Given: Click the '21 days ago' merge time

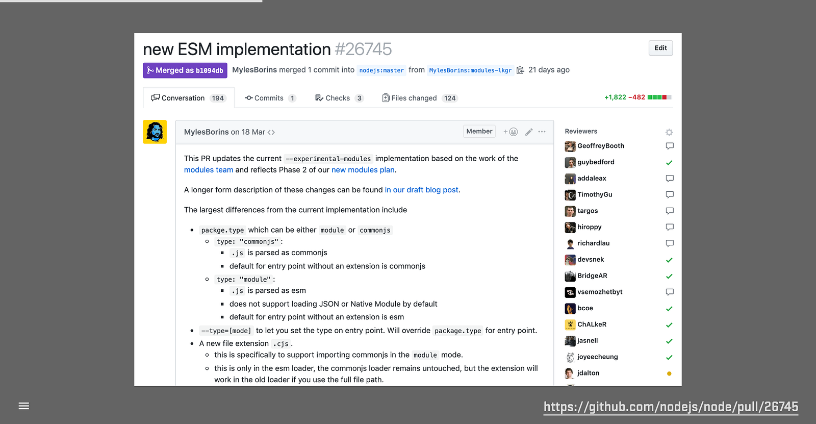Looking at the screenshot, I should (549, 70).
